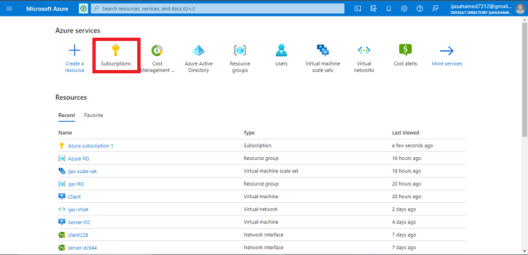Open the Server-DC virtual machine link
Screen dimensions: 528x255
(79, 223)
